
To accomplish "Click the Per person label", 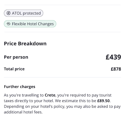I will 16,57.
